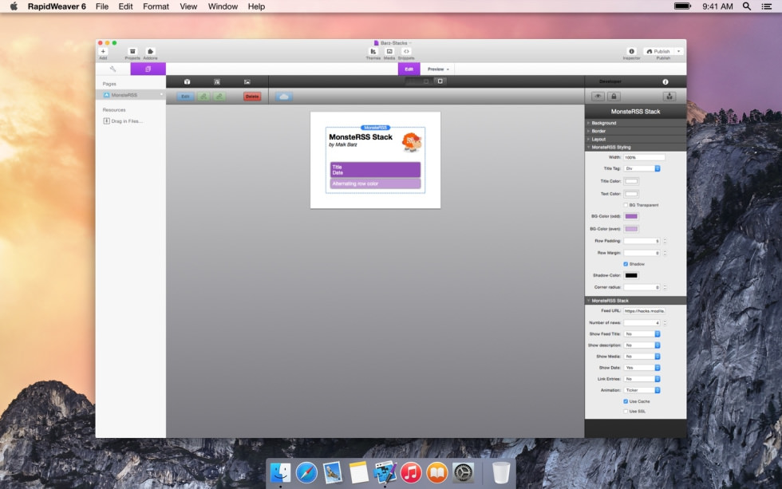Click the blue cloud button
This screenshot has height=489, width=782.
pos(284,97)
